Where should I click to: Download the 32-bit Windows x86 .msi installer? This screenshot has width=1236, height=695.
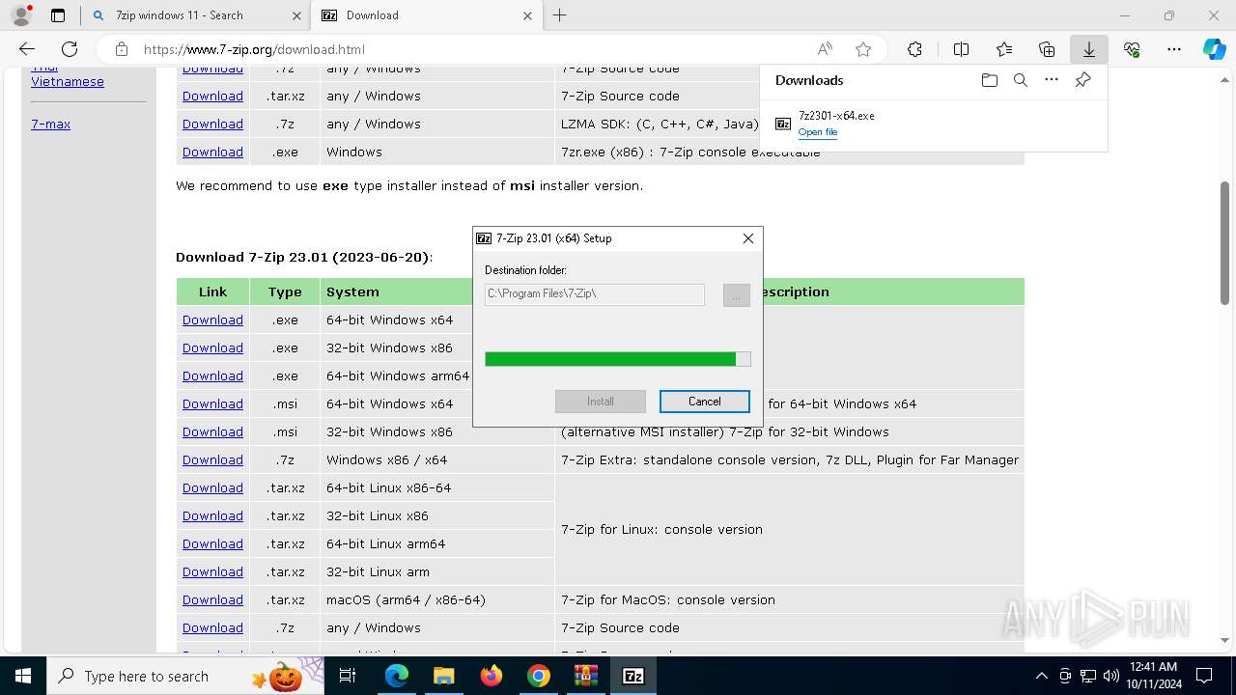pyautogui.click(x=212, y=431)
